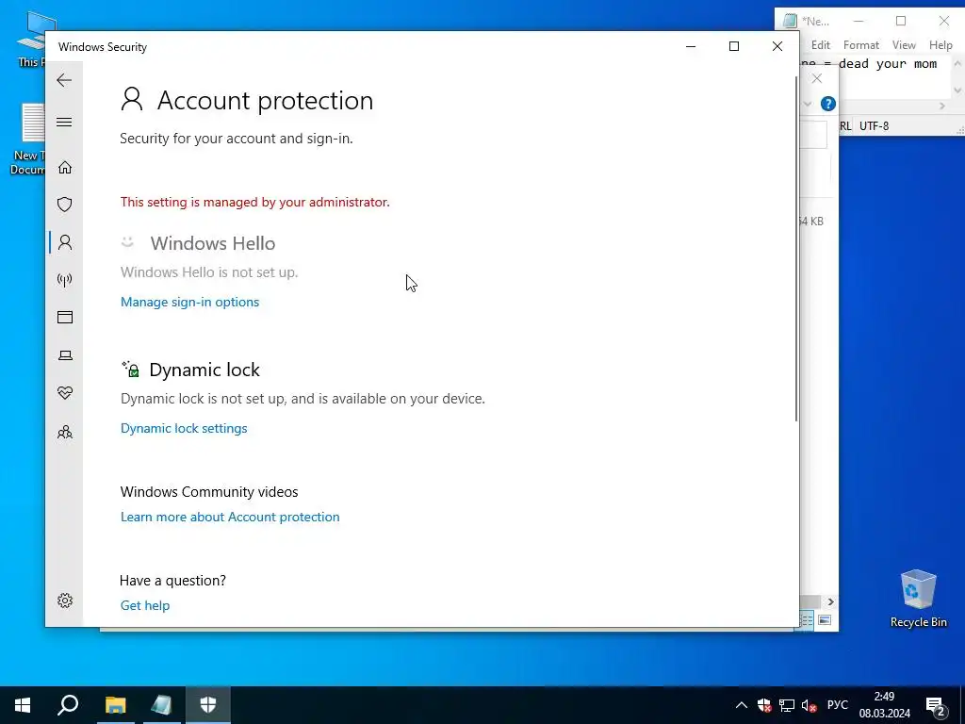Open taskbar search
965x724 pixels.
click(68, 705)
